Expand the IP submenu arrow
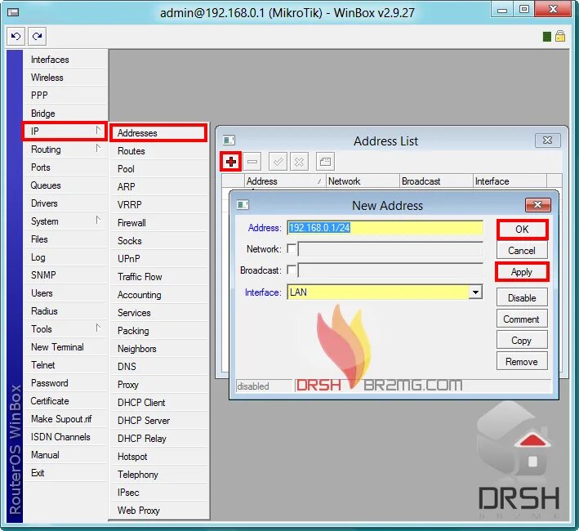 (98, 130)
